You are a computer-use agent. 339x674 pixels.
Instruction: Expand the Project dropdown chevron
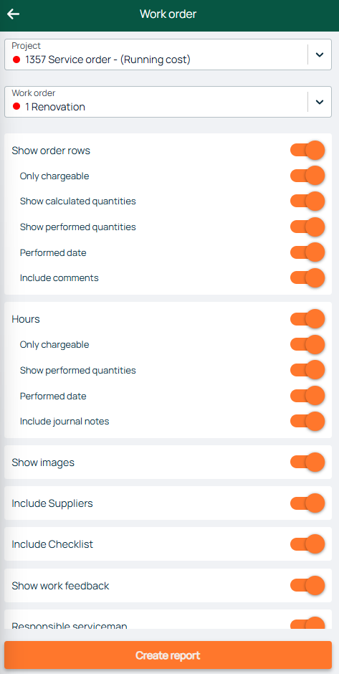click(319, 54)
